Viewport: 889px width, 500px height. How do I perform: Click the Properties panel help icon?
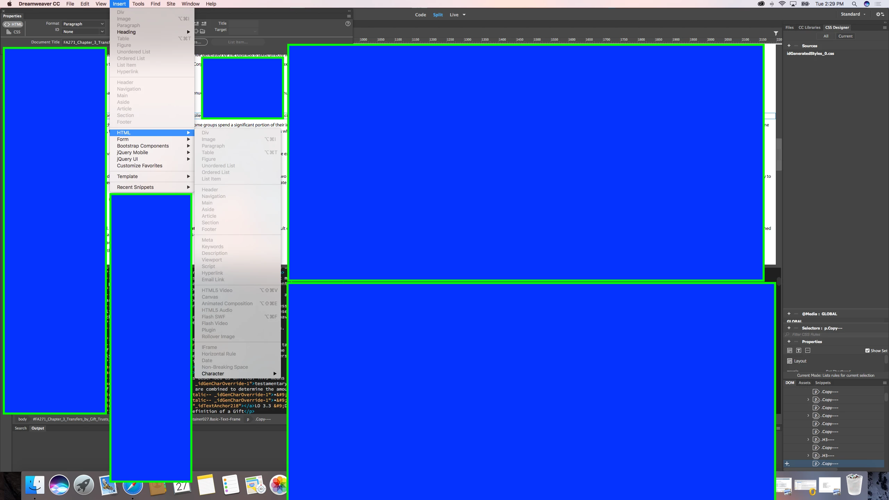coord(348,24)
